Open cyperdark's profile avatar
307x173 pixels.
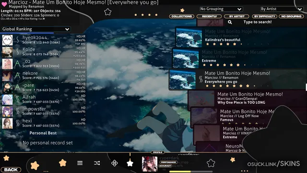coord(149,164)
